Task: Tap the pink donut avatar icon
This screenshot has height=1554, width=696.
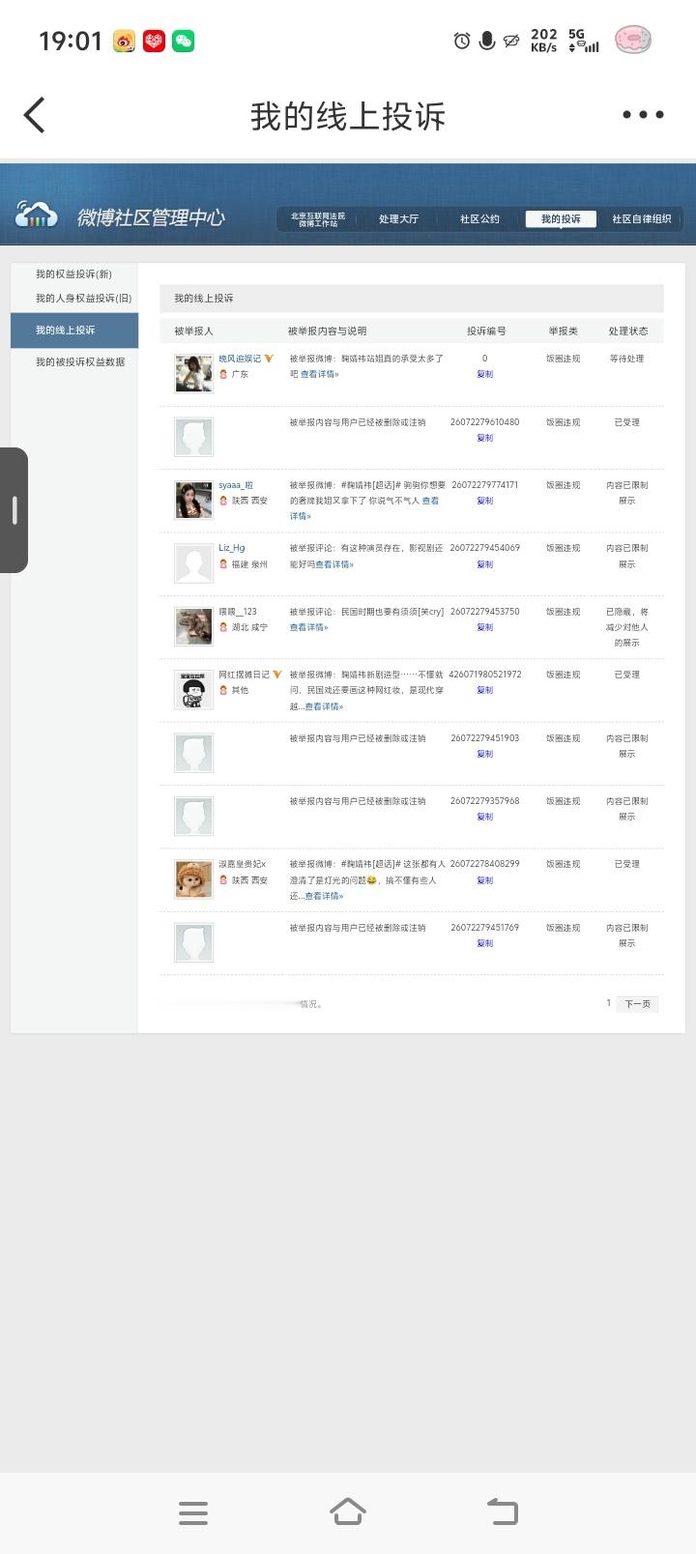Action: [x=633, y=40]
